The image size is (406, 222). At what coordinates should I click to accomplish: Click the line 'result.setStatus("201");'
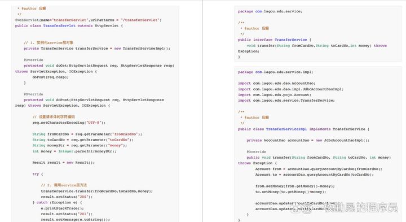67,214
